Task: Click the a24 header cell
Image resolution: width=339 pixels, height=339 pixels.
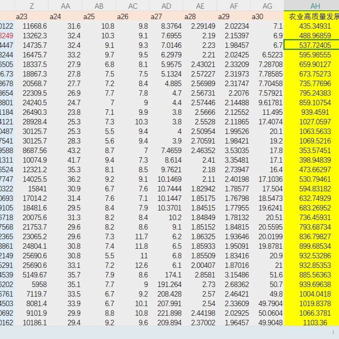Action: click(65, 17)
